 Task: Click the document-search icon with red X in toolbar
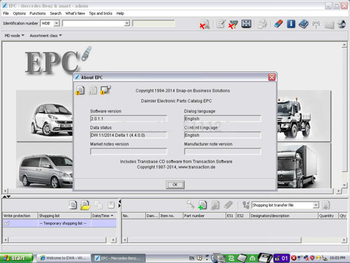pos(205,24)
